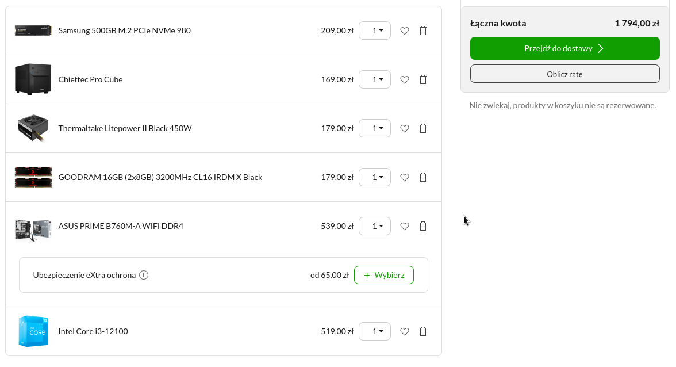Delete Intel Core i3-12100 from cart

[x=423, y=331]
